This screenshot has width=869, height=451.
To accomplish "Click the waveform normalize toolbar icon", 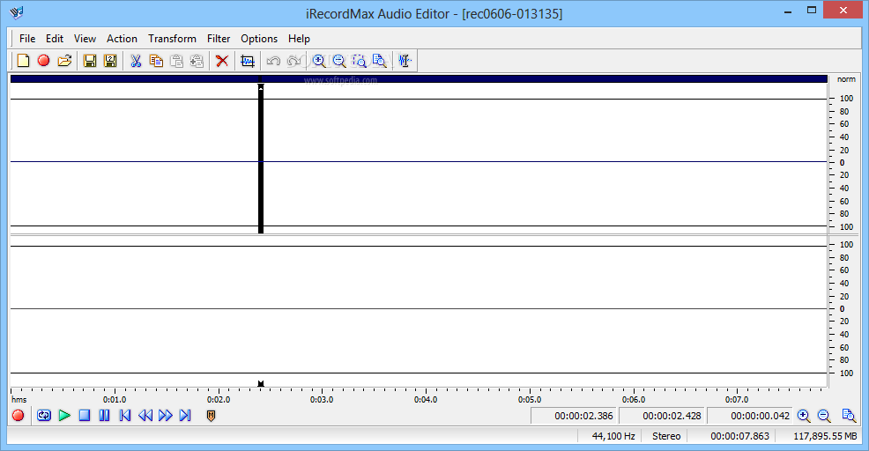I will (x=405, y=61).
